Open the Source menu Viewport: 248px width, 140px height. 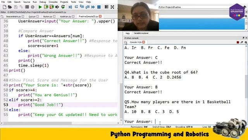tap(27, 2)
